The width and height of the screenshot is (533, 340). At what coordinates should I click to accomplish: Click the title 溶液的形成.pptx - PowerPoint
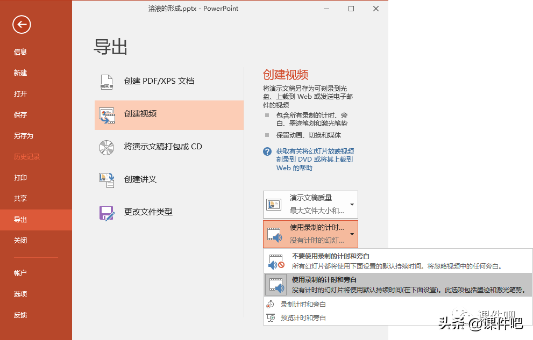(193, 9)
